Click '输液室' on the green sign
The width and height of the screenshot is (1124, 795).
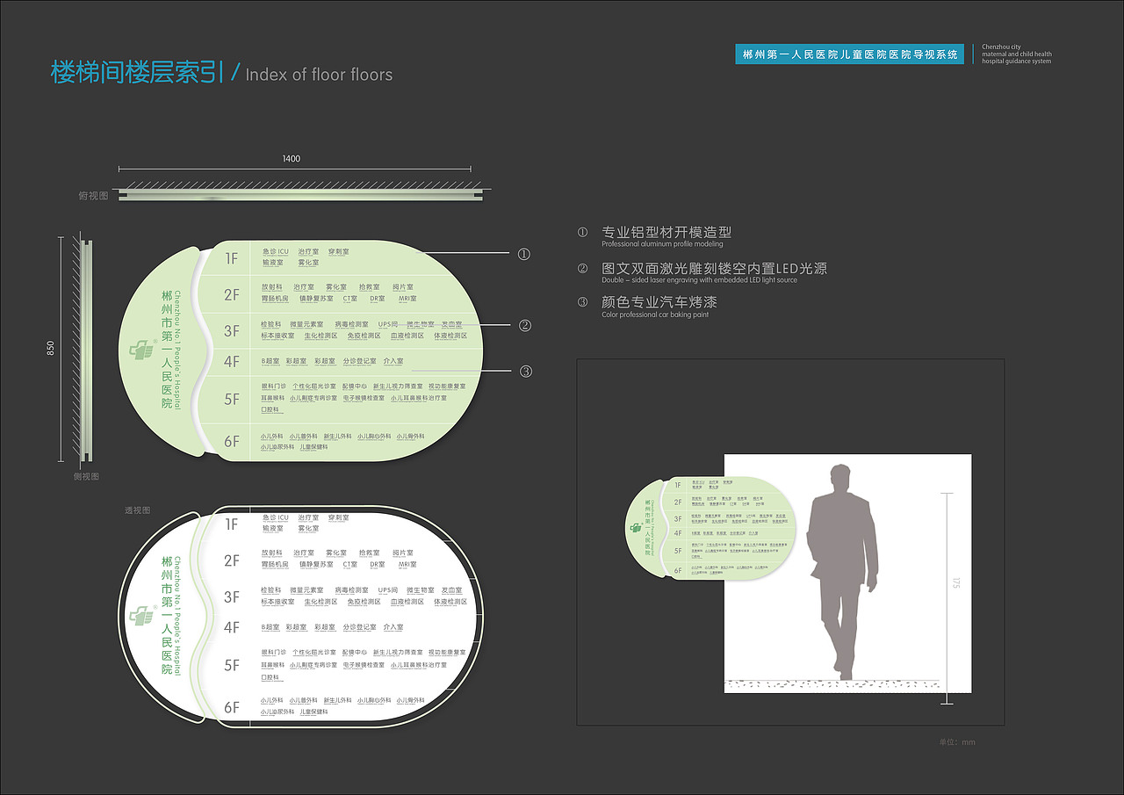pos(272,263)
